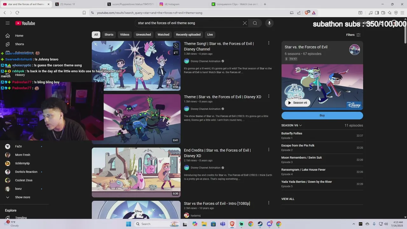The width and height of the screenshot is (407, 229).
Task: Show hidden system tray icons chevron
Action: (354, 224)
